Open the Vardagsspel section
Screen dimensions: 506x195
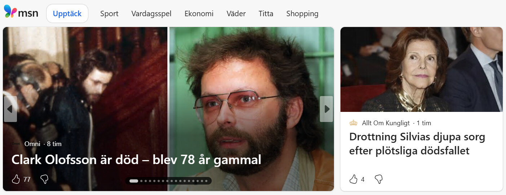pos(151,14)
